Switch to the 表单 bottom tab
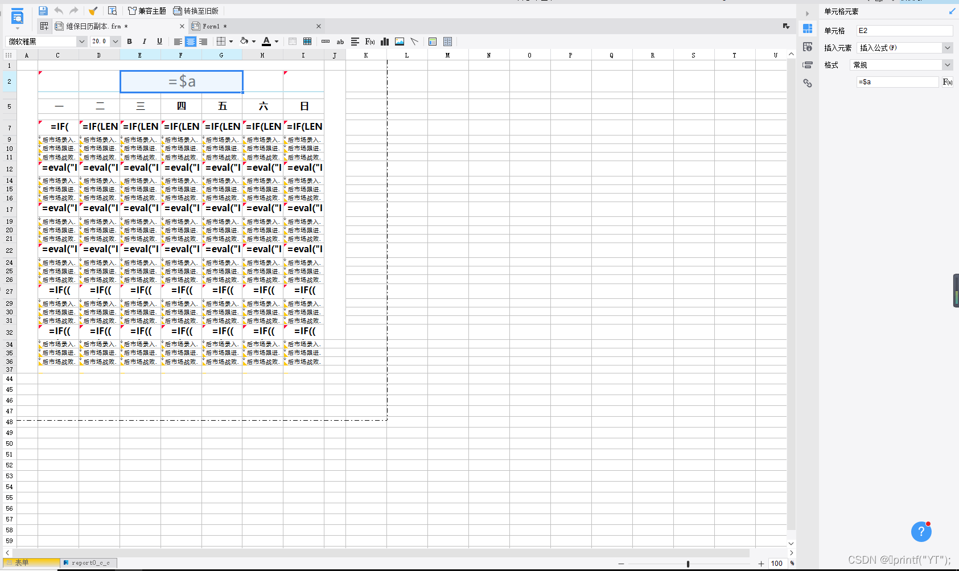The height and width of the screenshot is (571, 959). [31, 562]
